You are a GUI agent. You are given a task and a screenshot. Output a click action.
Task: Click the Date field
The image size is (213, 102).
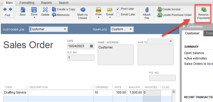[81, 46]
